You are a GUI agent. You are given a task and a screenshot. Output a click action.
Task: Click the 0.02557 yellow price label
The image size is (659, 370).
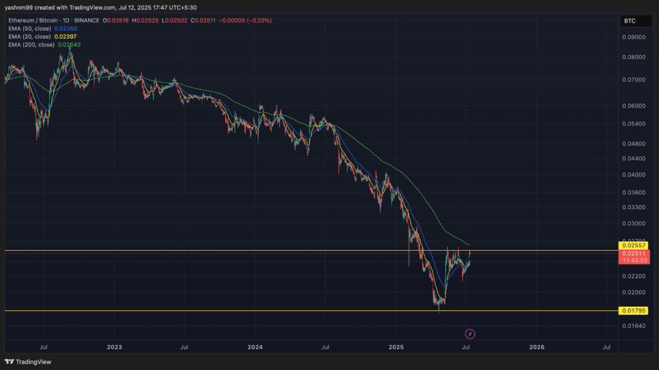[x=633, y=246]
